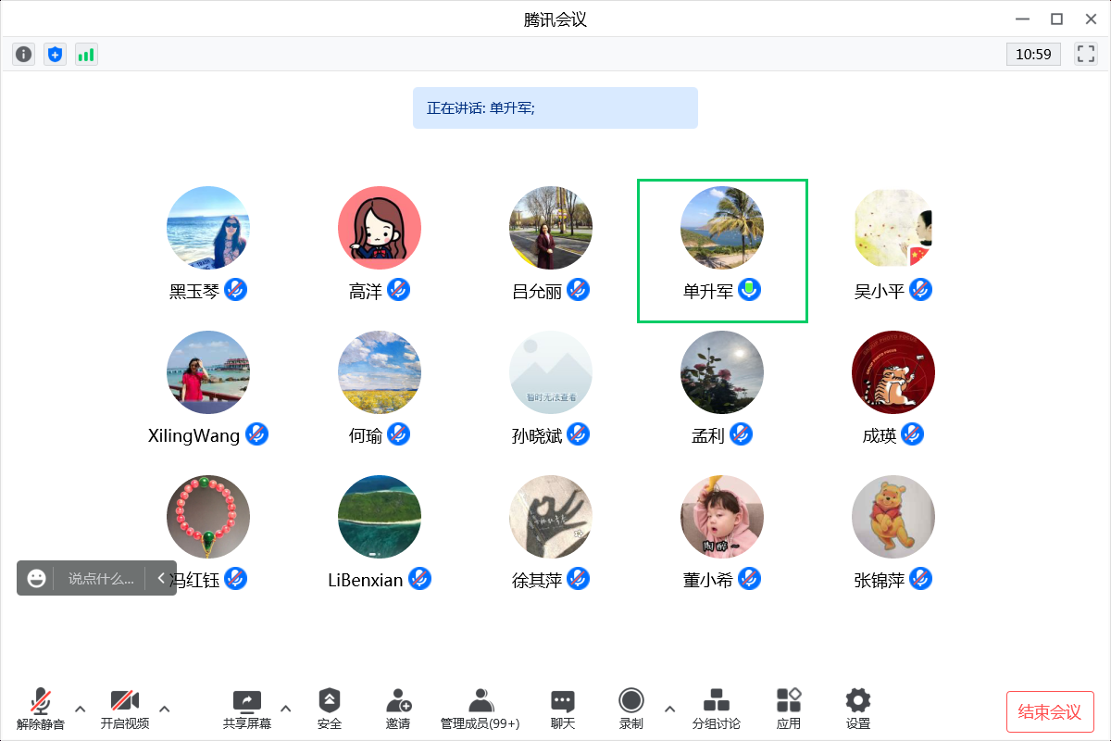
Task: Click the blue security shield icon
Action: (x=56, y=55)
